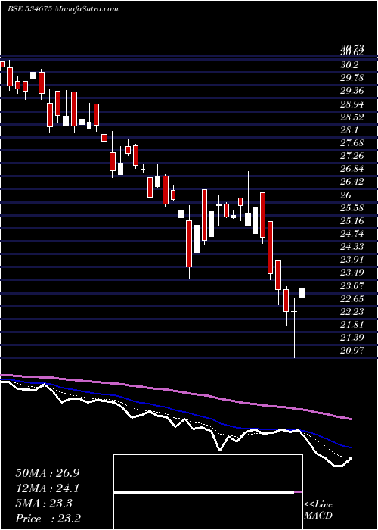Select the 29.78 price axis label

(352, 78)
